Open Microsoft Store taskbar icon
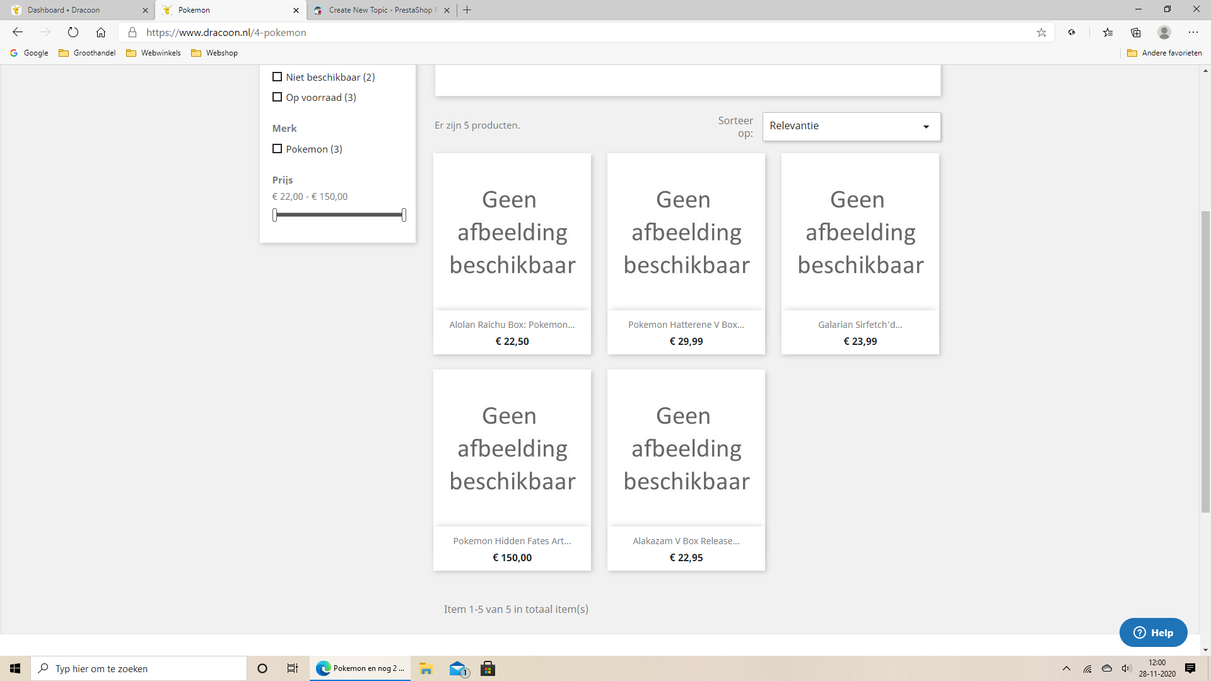Image resolution: width=1211 pixels, height=681 pixels. tap(488, 668)
